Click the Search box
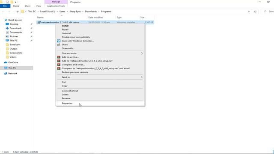The height and width of the screenshot is (154, 274). (268, 12)
